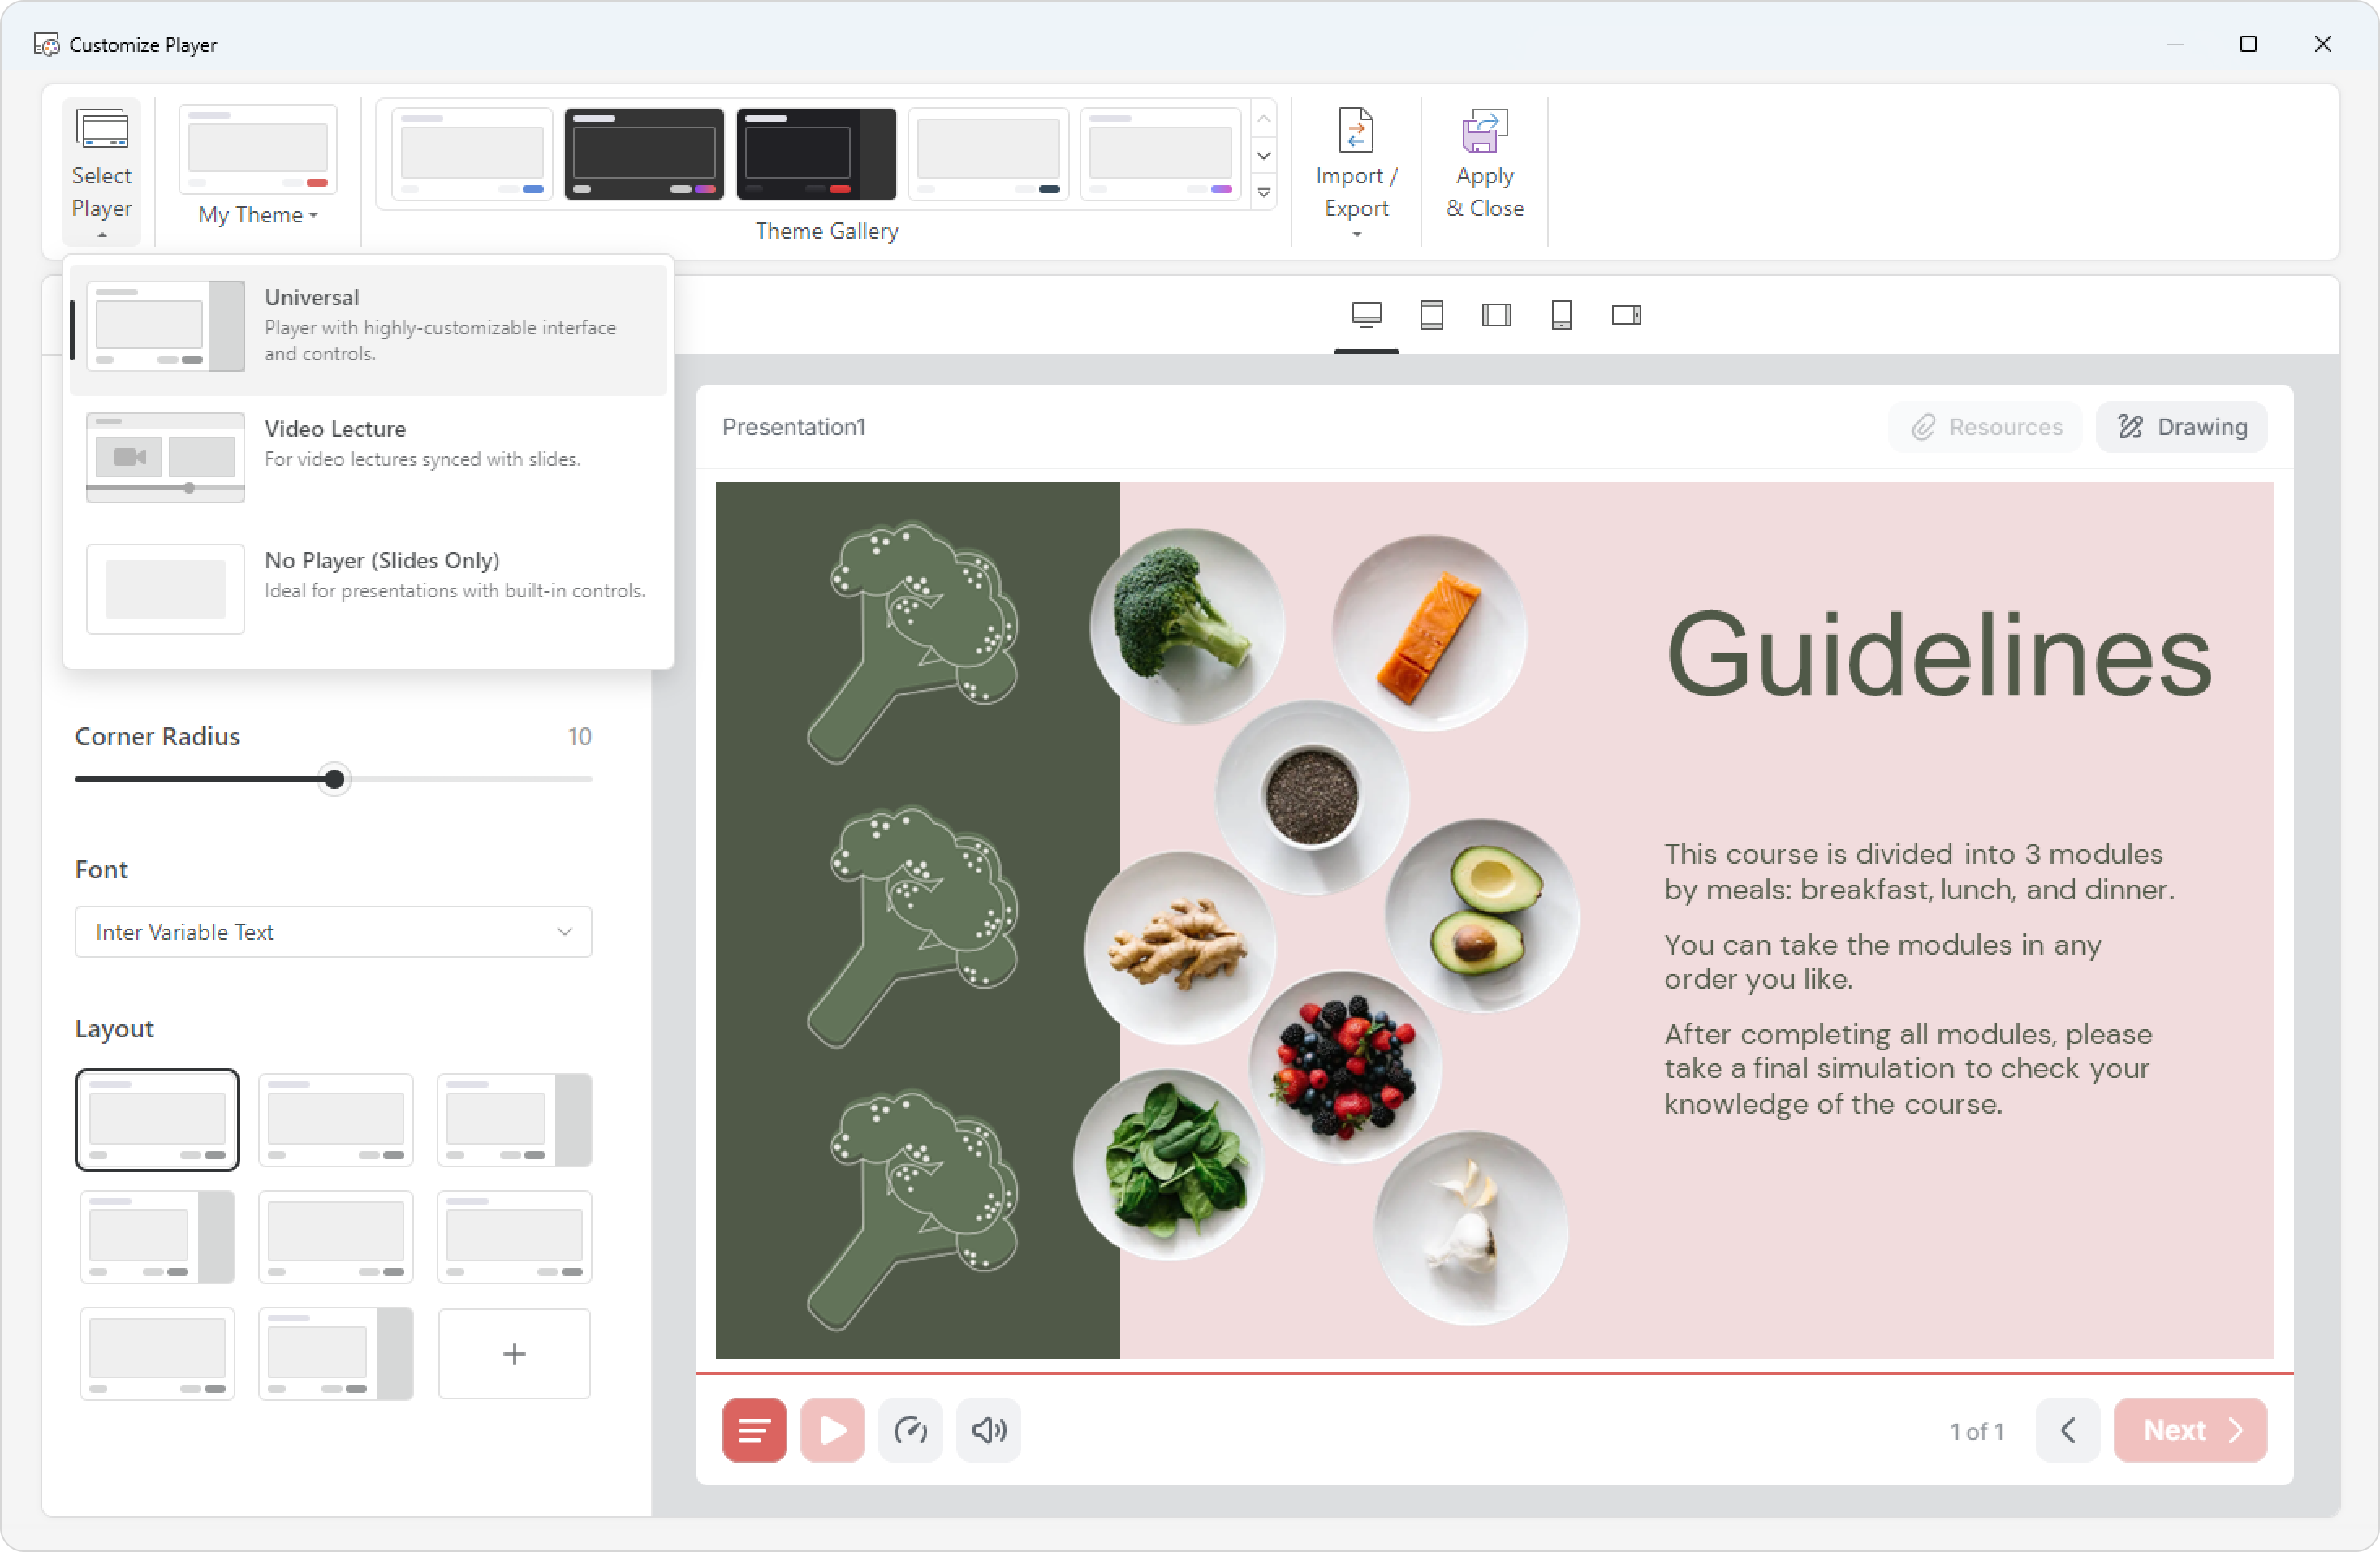Switch to phone portrait preview icon
This screenshot has height=1552, width=2380.
click(1561, 315)
